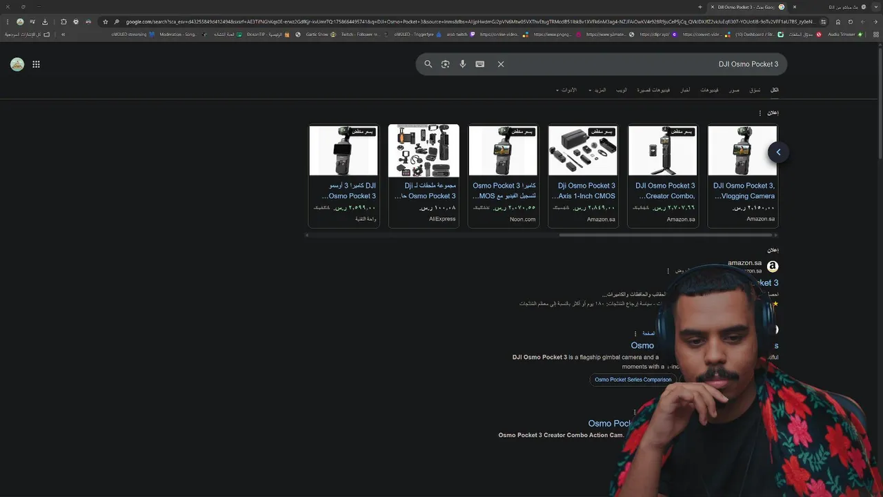Close the DJI Osmo Pocket 3 Google tab
The width and height of the screenshot is (883, 497).
[x=713, y=7]
